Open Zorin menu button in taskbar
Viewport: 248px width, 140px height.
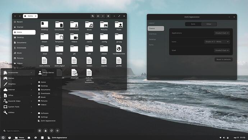point(3,137)
